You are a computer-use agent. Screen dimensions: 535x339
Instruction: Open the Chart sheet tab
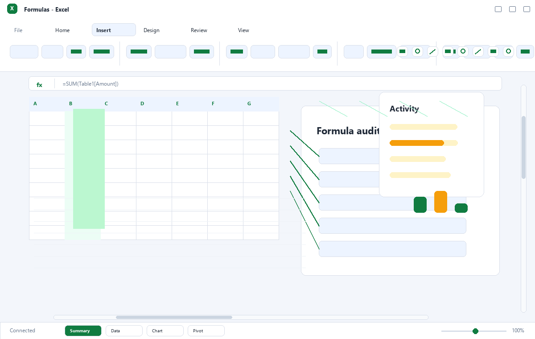click(x=165, y=331)
